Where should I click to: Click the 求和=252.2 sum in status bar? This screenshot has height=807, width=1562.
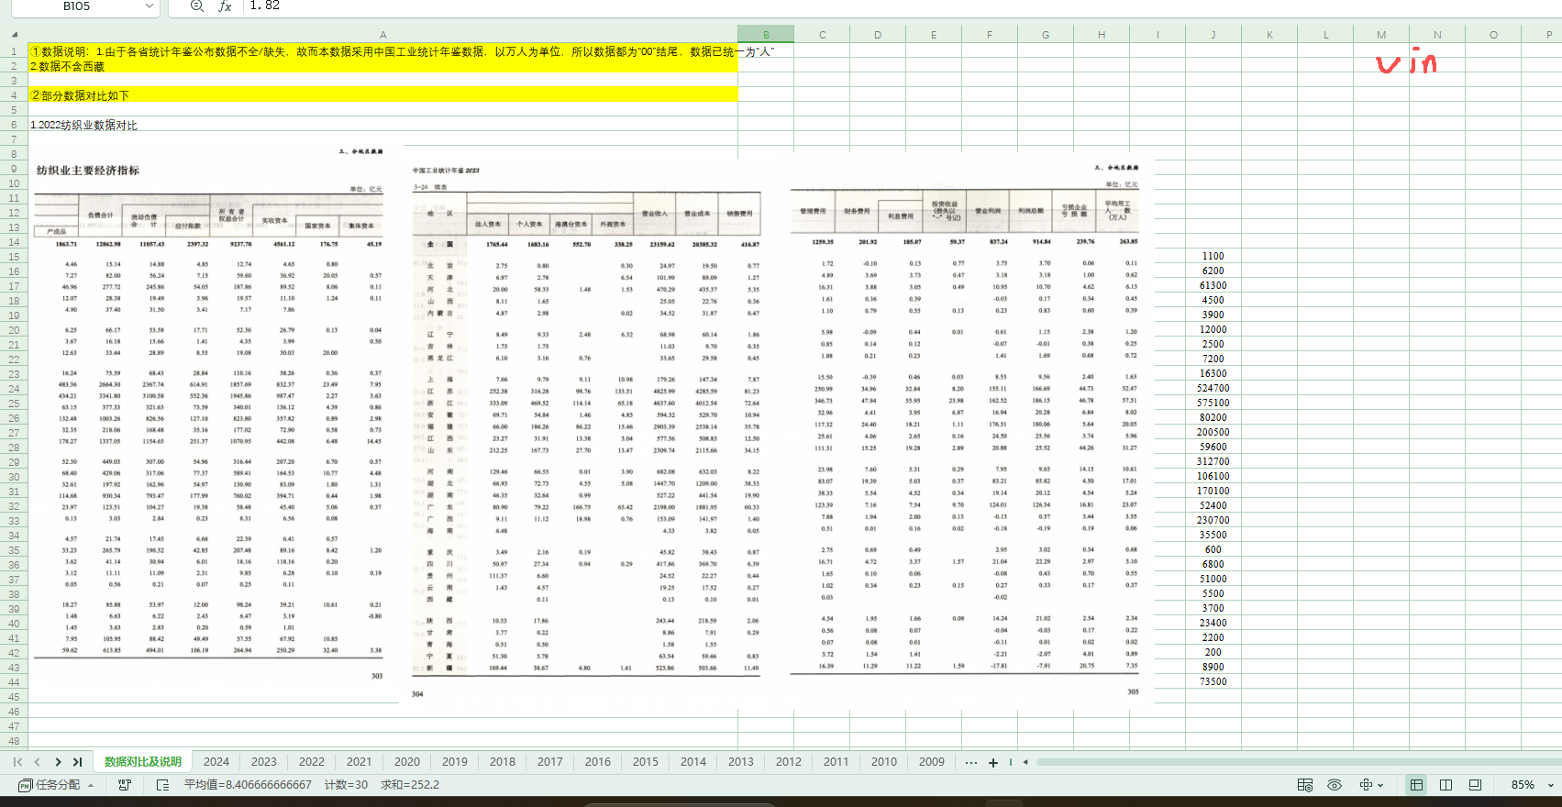(x=410, y=785)
